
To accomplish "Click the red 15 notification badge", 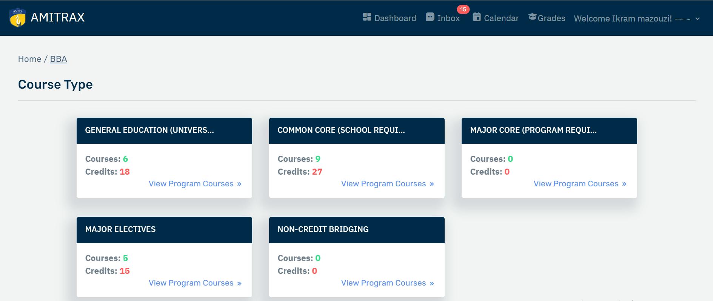I will (x=463, y=9).
